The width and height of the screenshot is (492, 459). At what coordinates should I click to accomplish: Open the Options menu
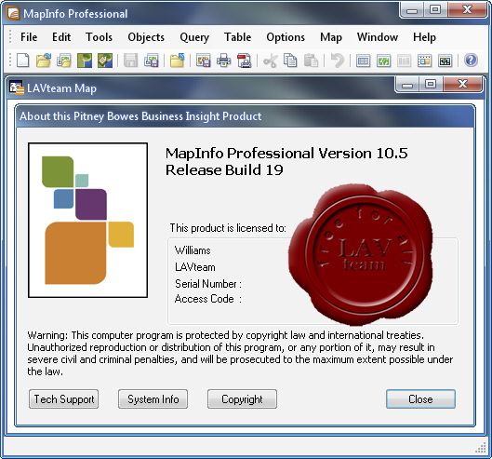pos(286,37)
